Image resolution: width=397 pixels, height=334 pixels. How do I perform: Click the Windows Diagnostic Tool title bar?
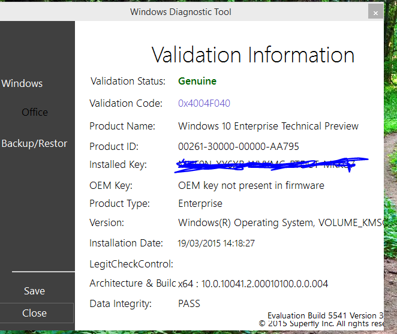click(x=181, y=12)
